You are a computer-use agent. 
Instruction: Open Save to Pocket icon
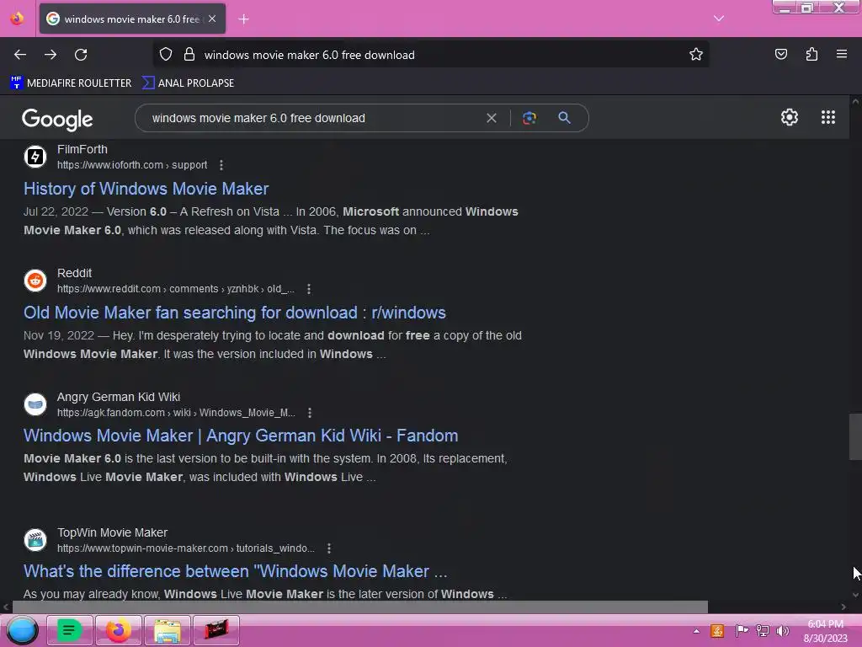(x=780, y=55)
